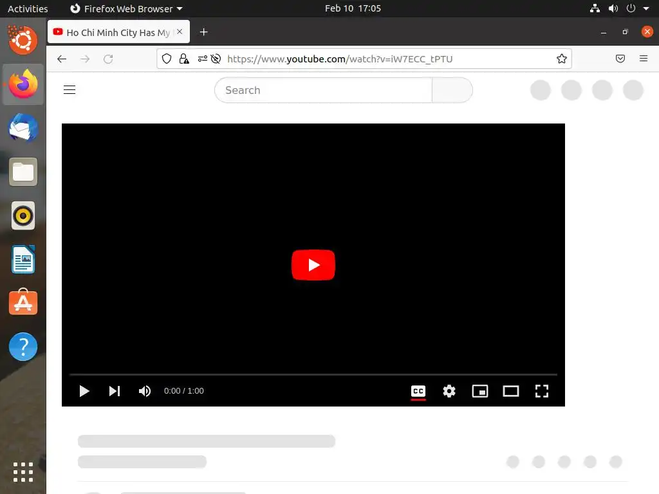Reload the current page
Image resolution: width=659 pixels, height=494 pixels.
pyautogui.click(x=108, y=59)
